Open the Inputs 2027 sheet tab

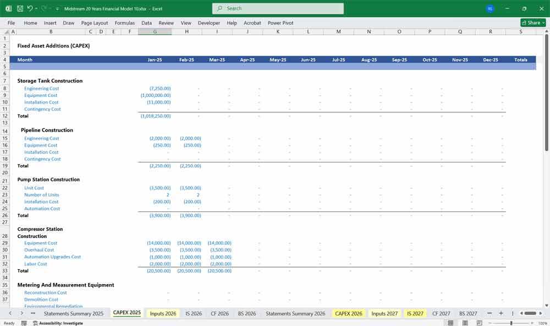(x=384, y=313)
